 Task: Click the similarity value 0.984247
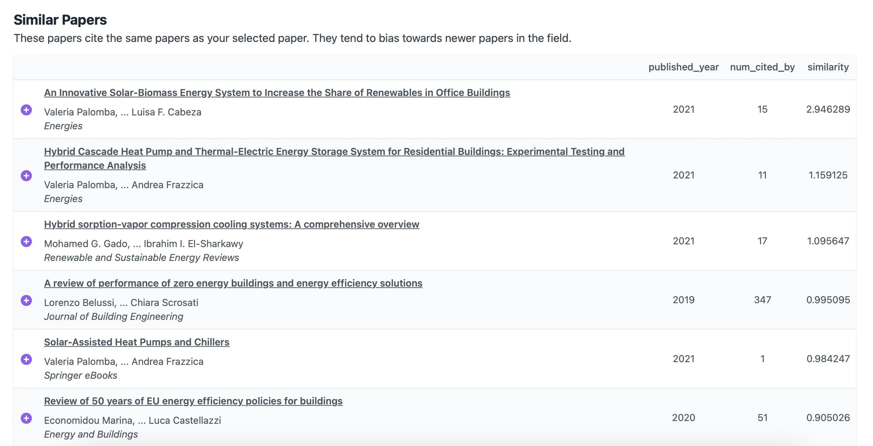(x=828, y=359)
